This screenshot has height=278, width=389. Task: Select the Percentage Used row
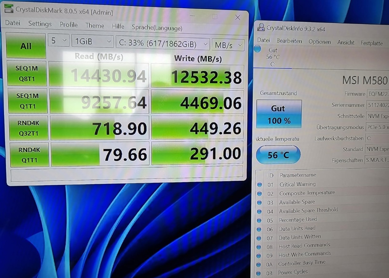coord(322,220)
